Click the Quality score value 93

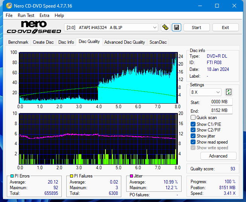point(233,169)
